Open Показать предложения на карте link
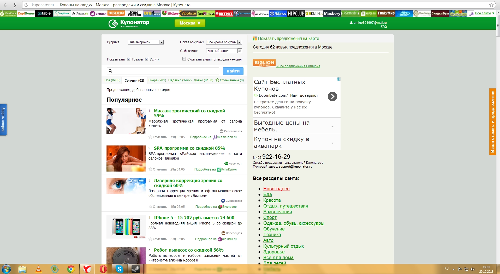The height and width of the screenshot is (274, 500). pyautogui.click(x=289, y=39)
